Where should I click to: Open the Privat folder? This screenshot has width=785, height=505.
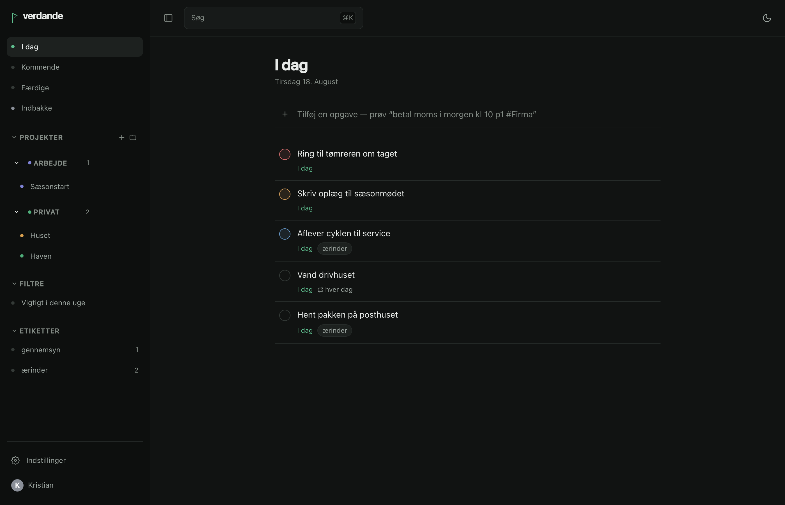pos(47,212)
